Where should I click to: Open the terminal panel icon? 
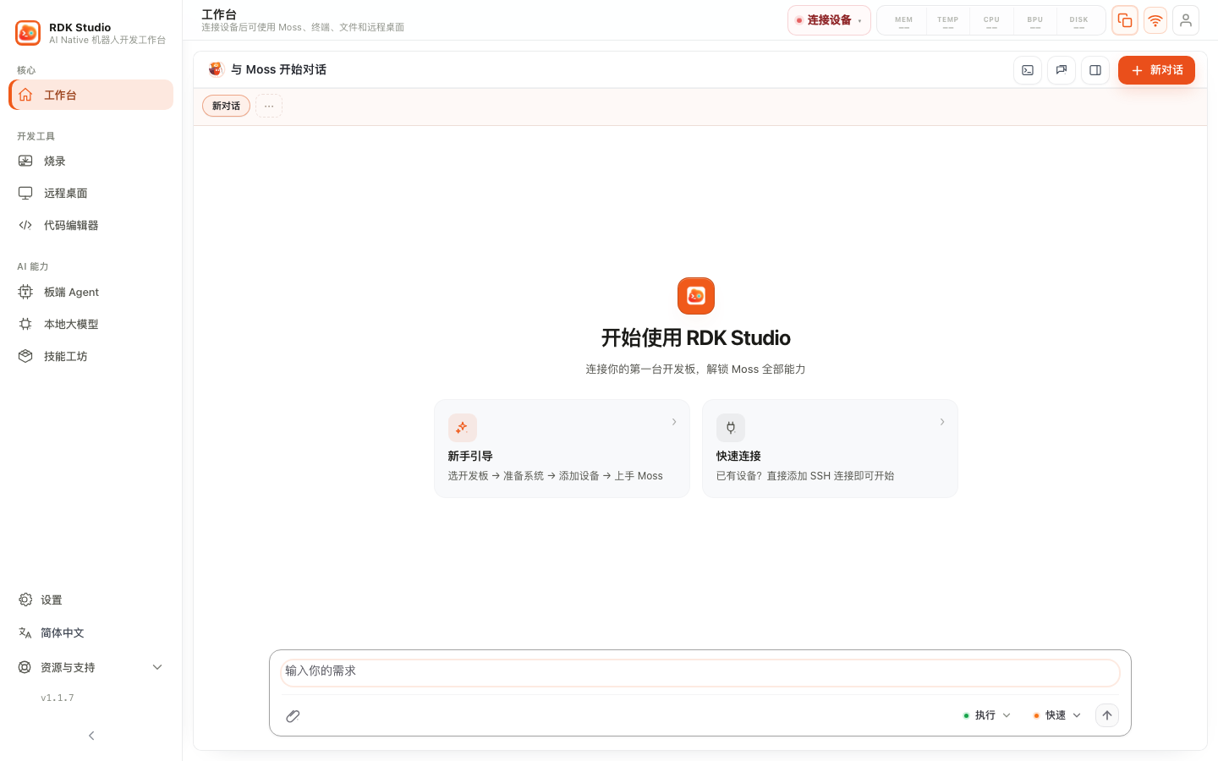click(1028, 70)
